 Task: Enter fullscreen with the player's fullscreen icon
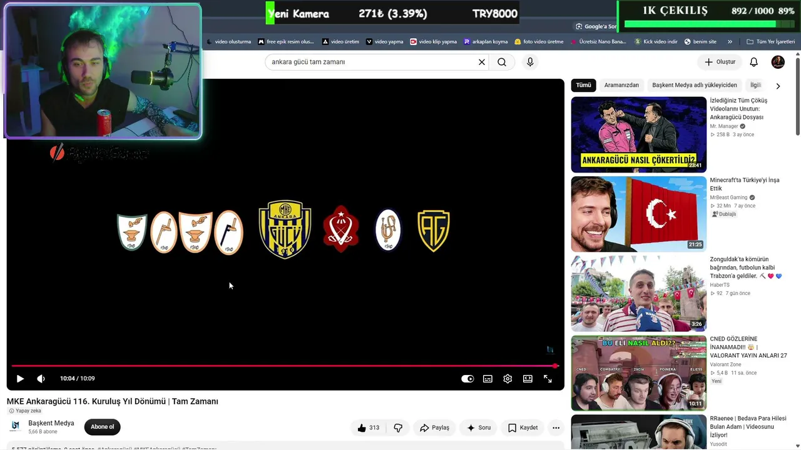pos(548,379)
